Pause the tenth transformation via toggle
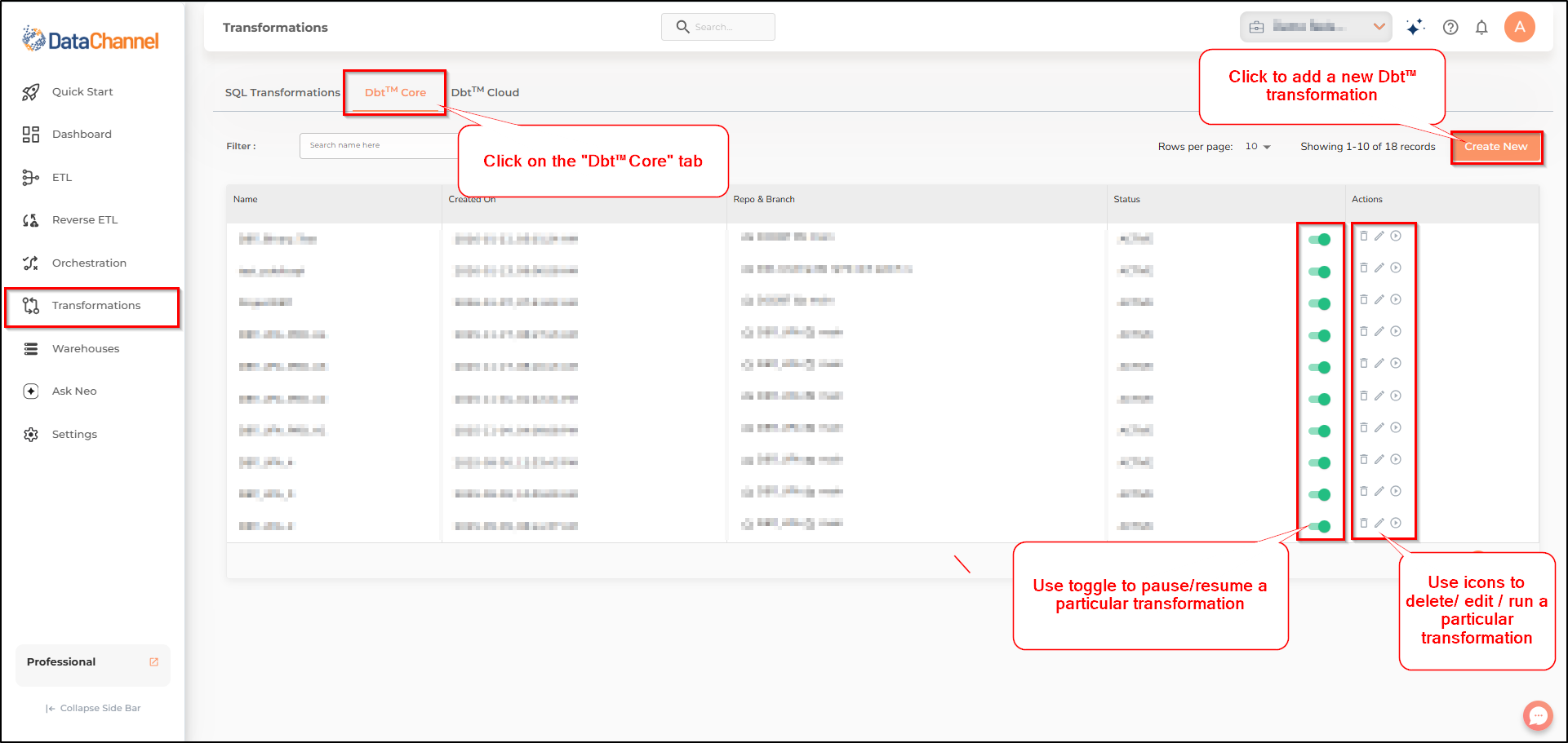Screen dimensions: 1568x743 coord(1319,526)
